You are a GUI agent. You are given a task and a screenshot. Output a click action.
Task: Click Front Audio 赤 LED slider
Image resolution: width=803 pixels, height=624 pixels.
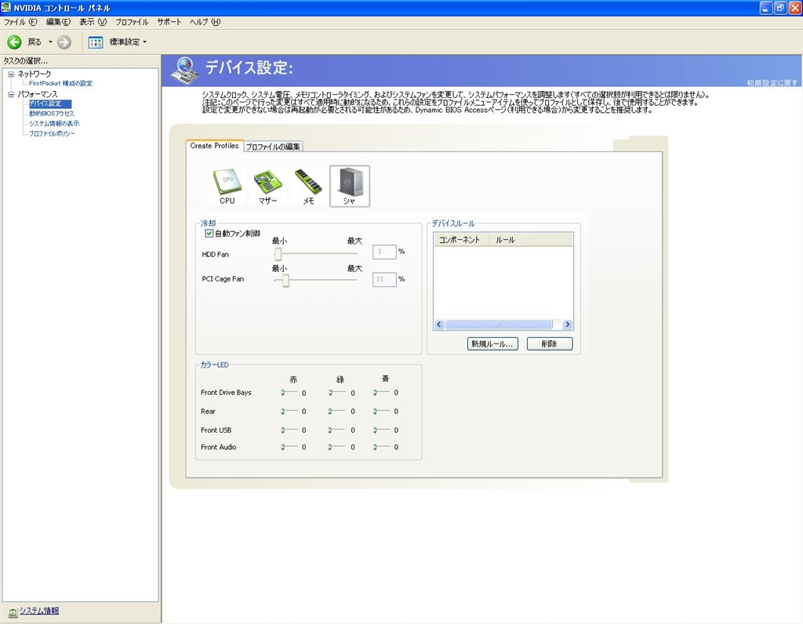coord(289,447)
